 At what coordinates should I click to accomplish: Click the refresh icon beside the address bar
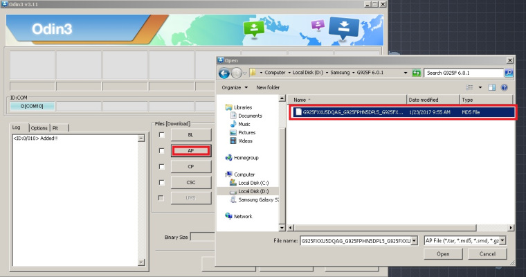(x=417, y=73)
